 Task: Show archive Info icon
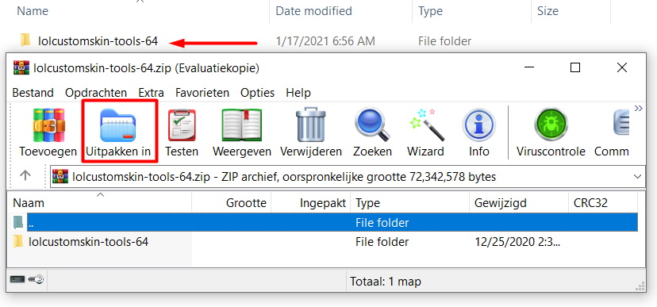tap(478, 125)
